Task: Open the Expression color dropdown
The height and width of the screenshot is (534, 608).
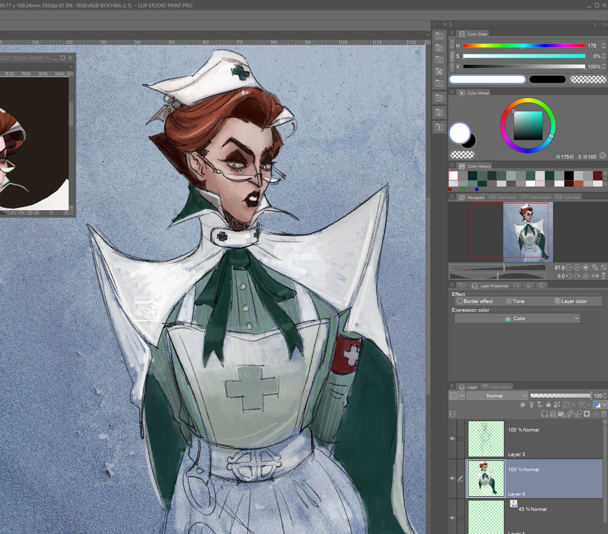Action: pos(517,318)
